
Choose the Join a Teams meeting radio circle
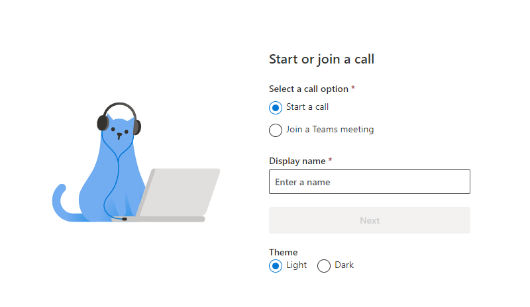pos(276,130)
